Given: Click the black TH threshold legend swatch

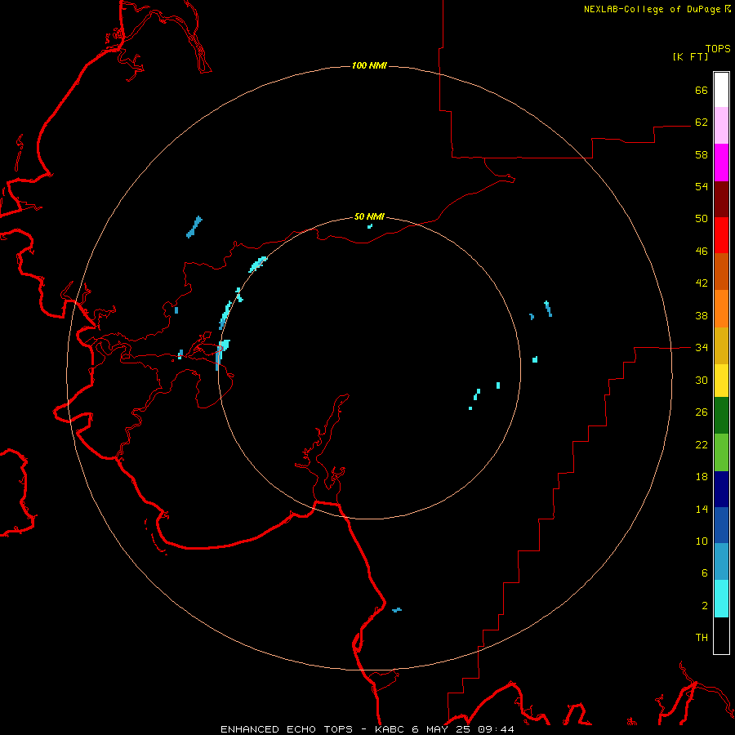Looking at the screenshot, I should click(721, 635).
